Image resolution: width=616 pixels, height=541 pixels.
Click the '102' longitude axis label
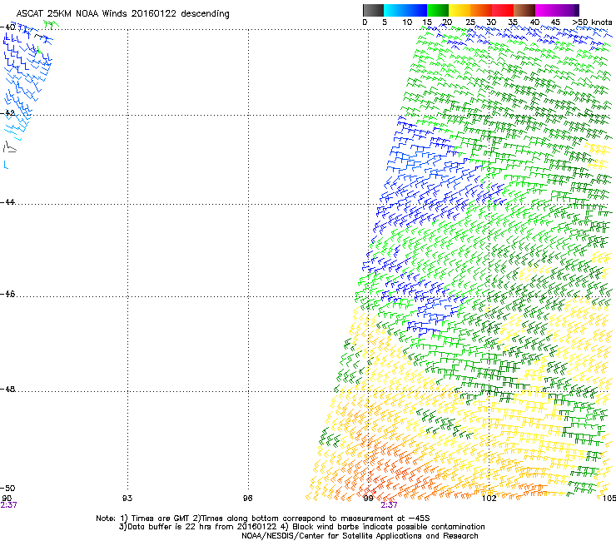coord(489,499)
